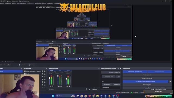Click the speaker icon of audio capture source
The width and height of the screenshot is (174, 98).
[x=25, y=71]
